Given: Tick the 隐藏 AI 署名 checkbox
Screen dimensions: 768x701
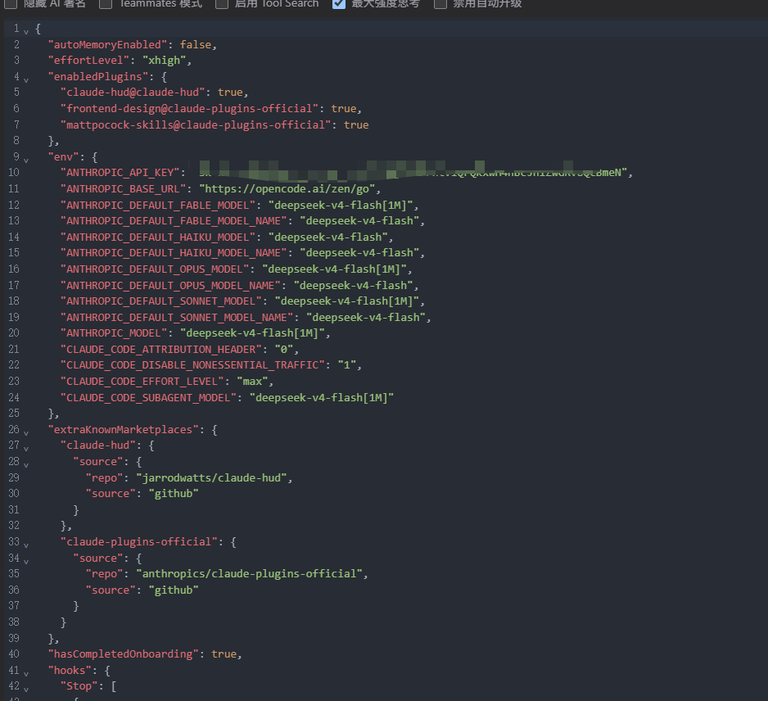Looking at the screenshot, I should point(11,4).
